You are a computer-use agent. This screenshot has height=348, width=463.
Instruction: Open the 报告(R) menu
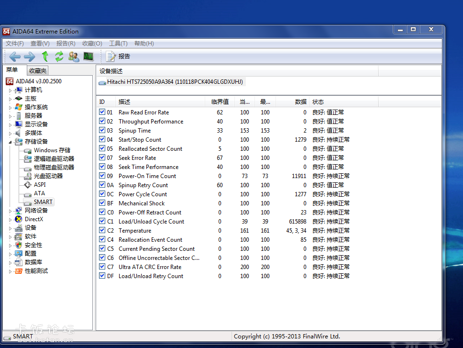coord(66,44)
